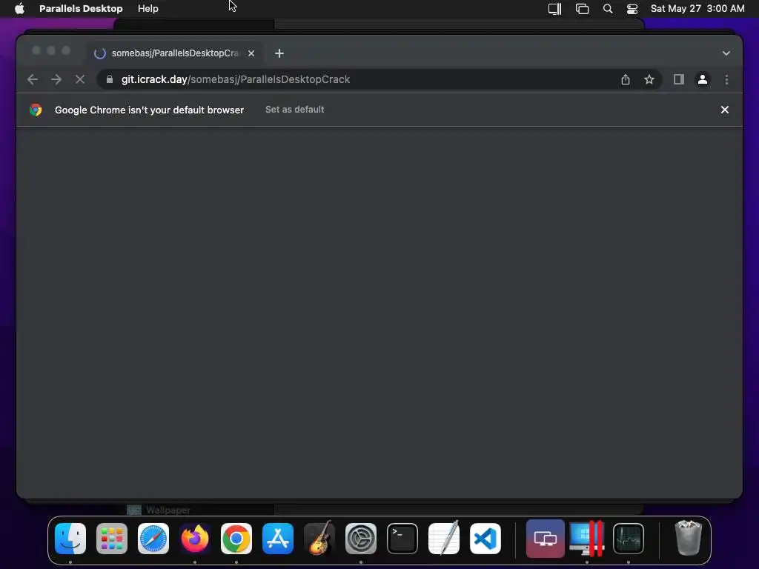Viewport: 759px width, 569px height.
Task: Click the Chrome logo in infobar
Action: pos(36,110)
